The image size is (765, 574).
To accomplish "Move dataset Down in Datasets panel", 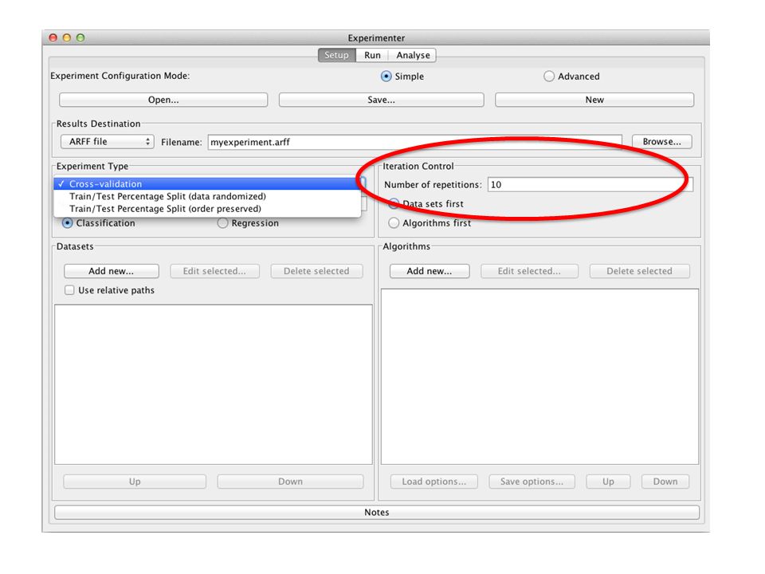I will [x=290, y=482].
